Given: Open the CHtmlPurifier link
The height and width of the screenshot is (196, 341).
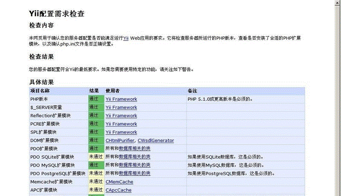Looking at the screenshot, I should (120, 140).
